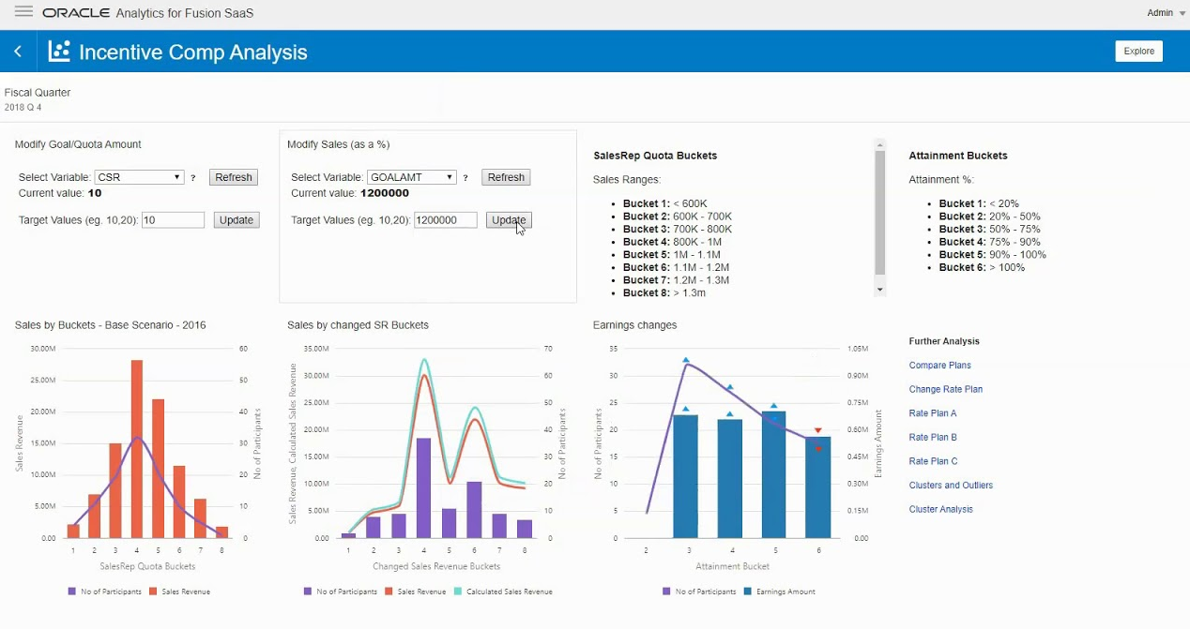Click the Incentive Comp Analysis title text
Image resolution: width=1190 pixels, height=629 pixels.
(x=191, y=52)
